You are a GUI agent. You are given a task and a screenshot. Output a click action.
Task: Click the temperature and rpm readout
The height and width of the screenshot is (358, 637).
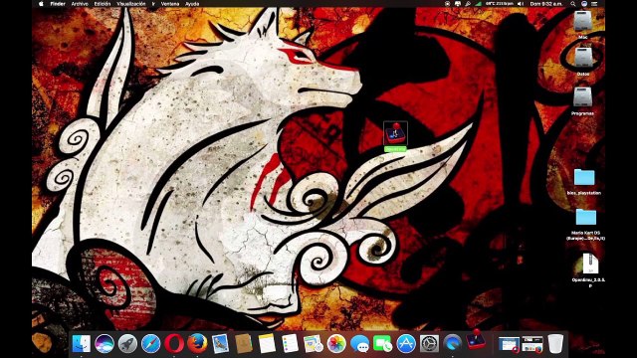tap(499, 4)
